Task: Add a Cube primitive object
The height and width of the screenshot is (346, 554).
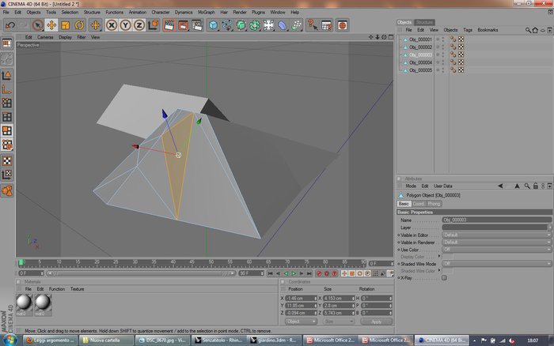Action: coord(213,25)
